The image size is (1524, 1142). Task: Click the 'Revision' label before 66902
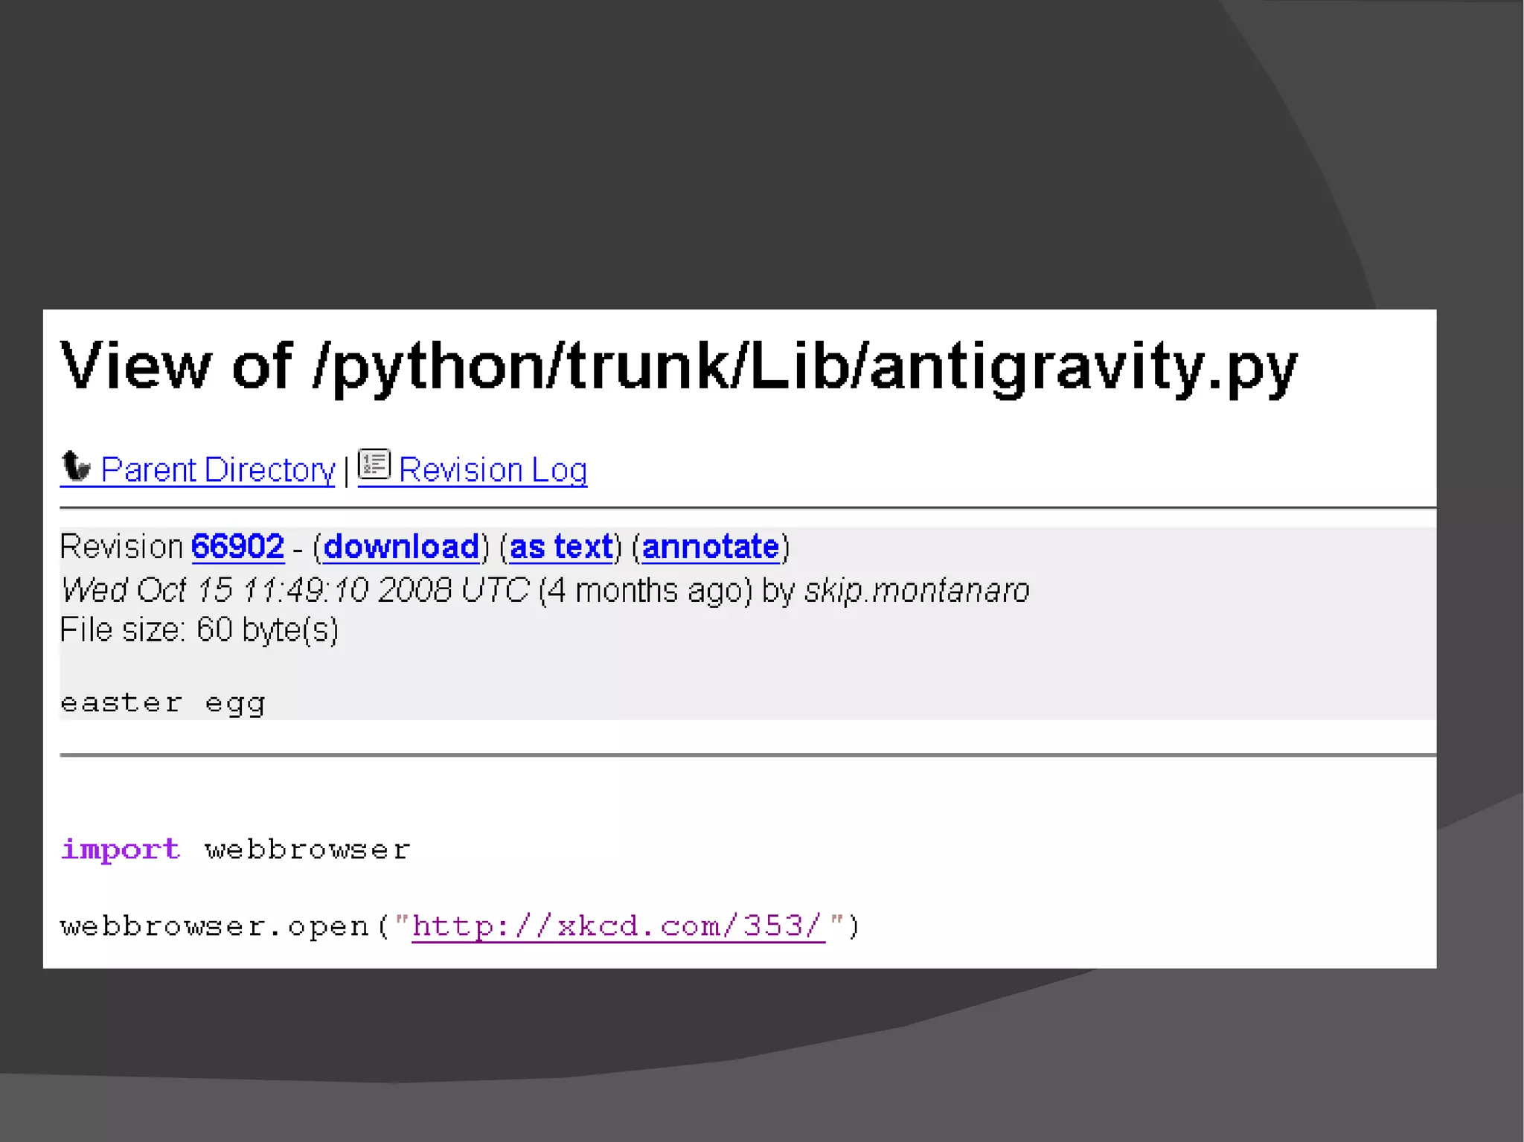121,547
